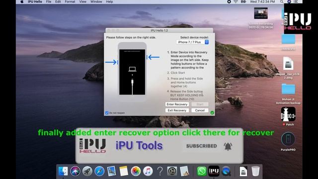Viewport: 318px width, 179px height.
Task: Open QuickTime Player from the dock
Action: [226, 171]
